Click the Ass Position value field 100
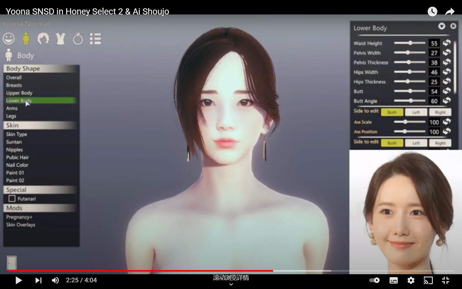462x289 pixels. tap(434, 132)
